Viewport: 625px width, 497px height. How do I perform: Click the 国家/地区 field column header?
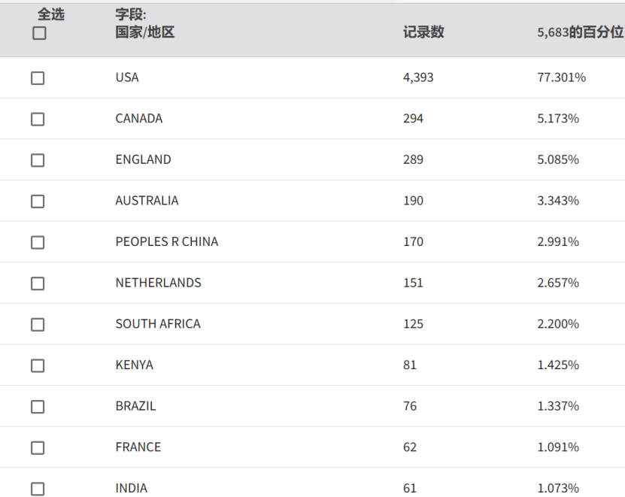(145, 32)
